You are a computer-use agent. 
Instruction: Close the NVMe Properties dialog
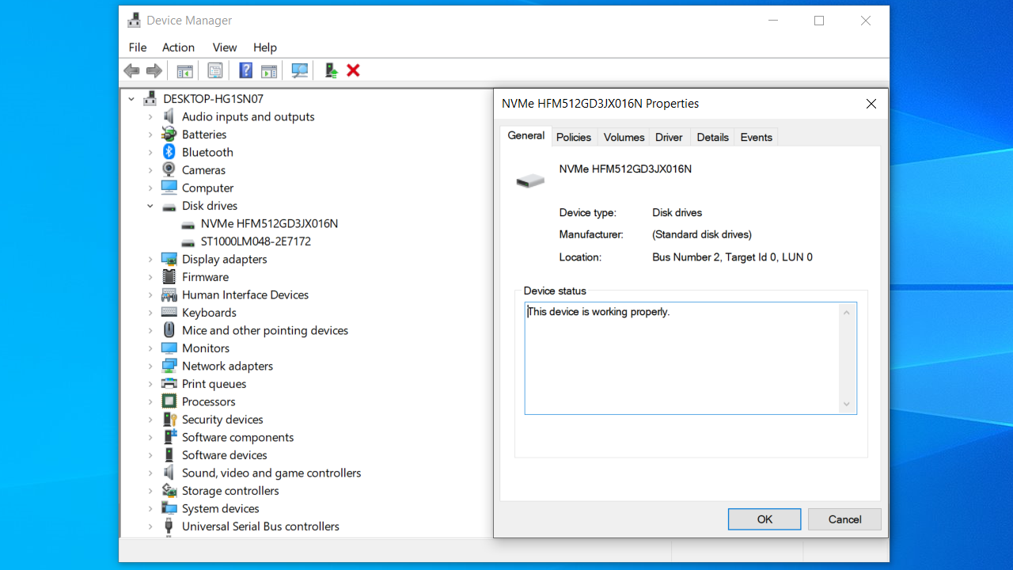[871, 104]
